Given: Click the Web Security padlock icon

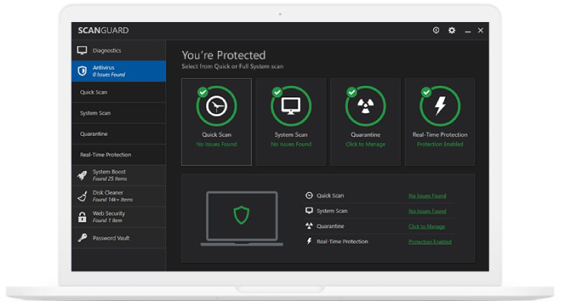Looking at the screenshot, I should [x=82, y=217].
